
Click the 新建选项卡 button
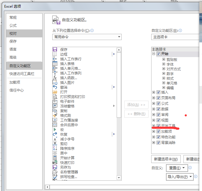166,159
